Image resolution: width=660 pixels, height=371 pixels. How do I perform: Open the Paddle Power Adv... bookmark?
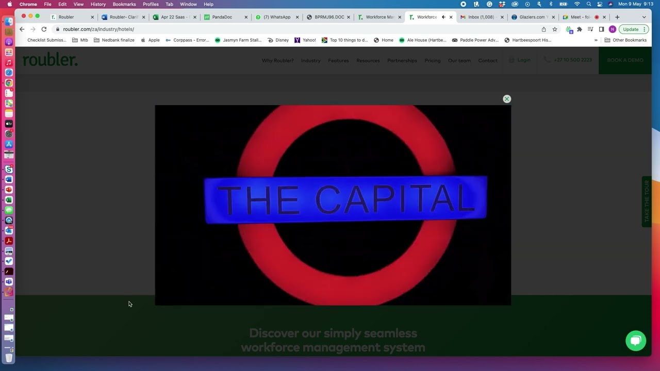(x=475, y=40)
